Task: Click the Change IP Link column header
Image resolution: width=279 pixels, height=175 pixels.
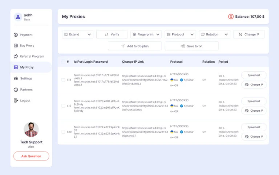Action: [133, 62]
